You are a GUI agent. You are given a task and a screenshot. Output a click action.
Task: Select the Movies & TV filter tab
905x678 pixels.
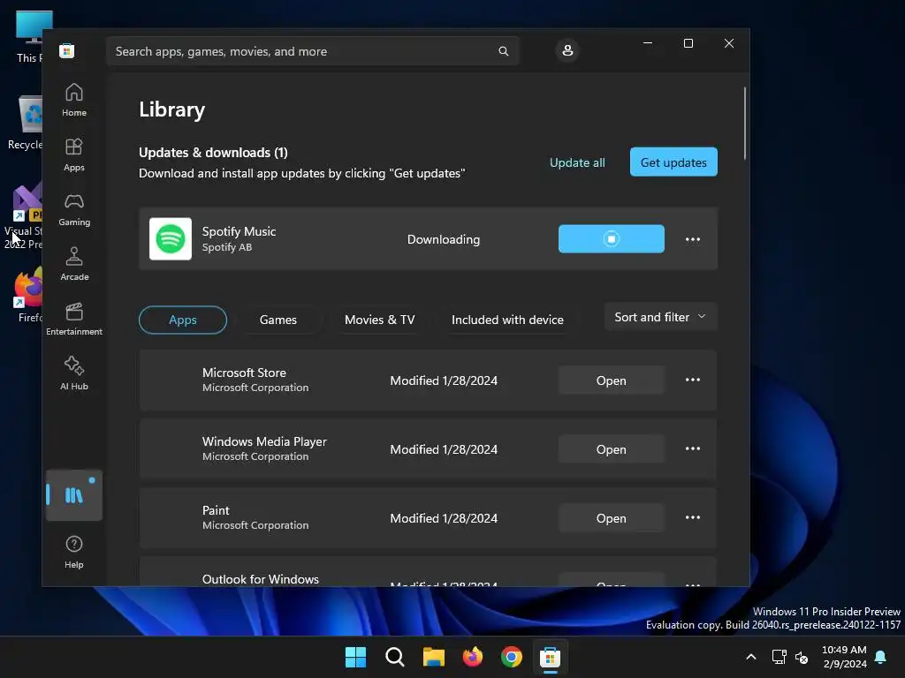tap(379, 320)
